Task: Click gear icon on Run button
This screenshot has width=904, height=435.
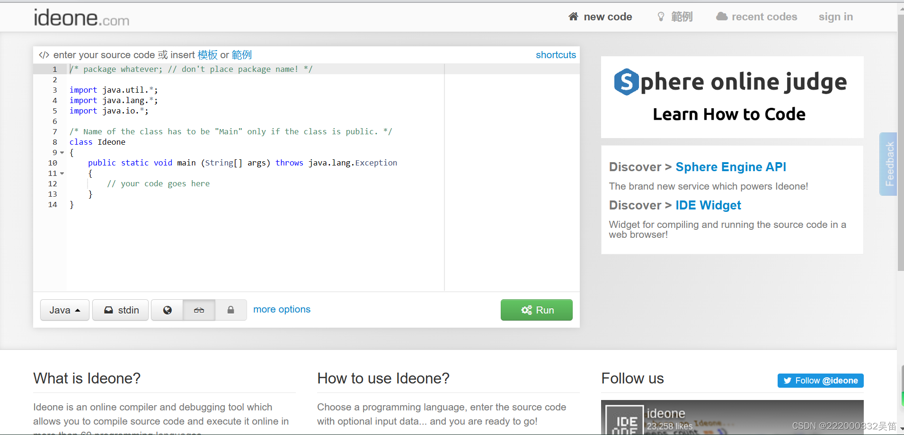Action: [526, 310]
